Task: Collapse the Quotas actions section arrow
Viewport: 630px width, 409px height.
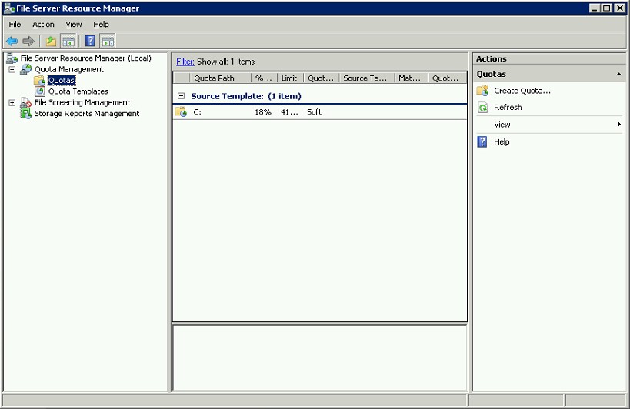Action: coord(618,75)
